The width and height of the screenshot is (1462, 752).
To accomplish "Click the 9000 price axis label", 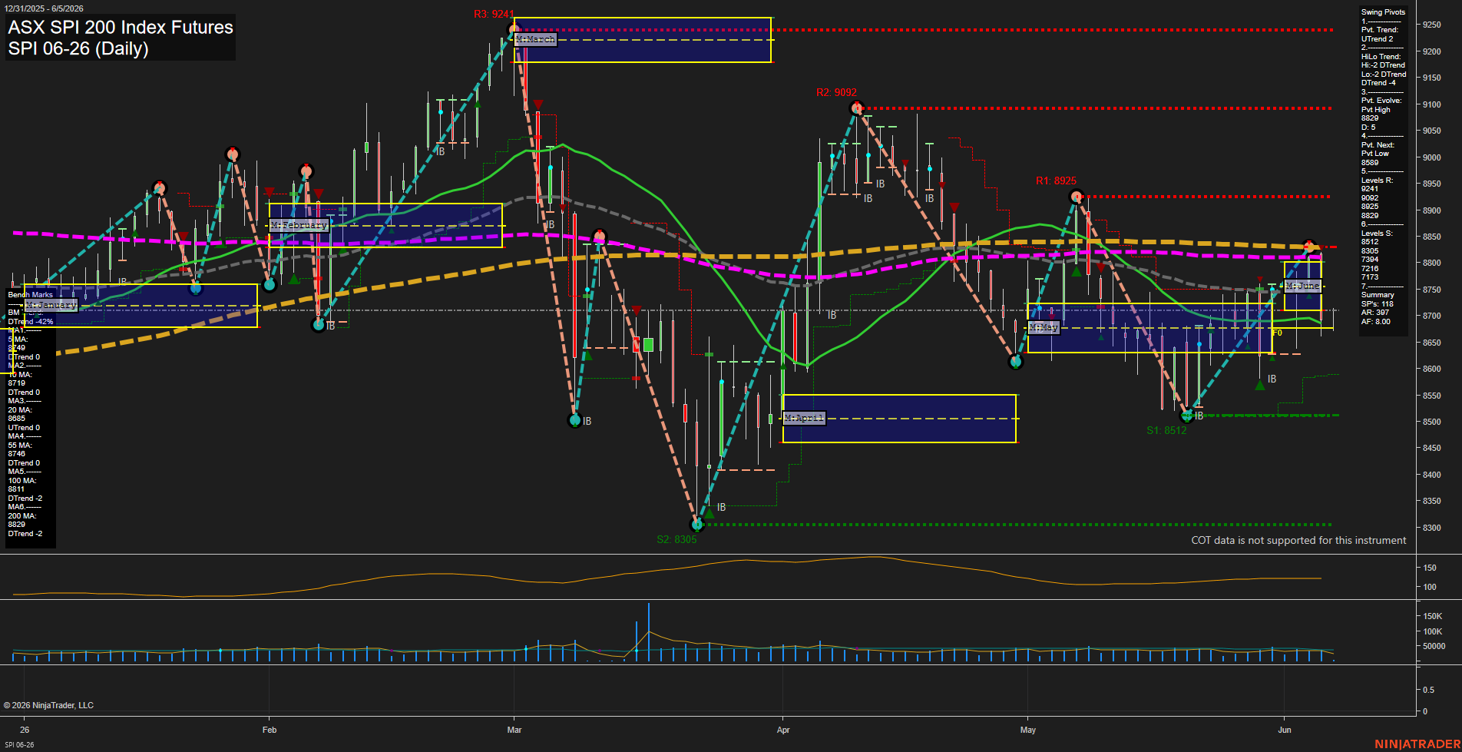I will tap(1431, 157).
